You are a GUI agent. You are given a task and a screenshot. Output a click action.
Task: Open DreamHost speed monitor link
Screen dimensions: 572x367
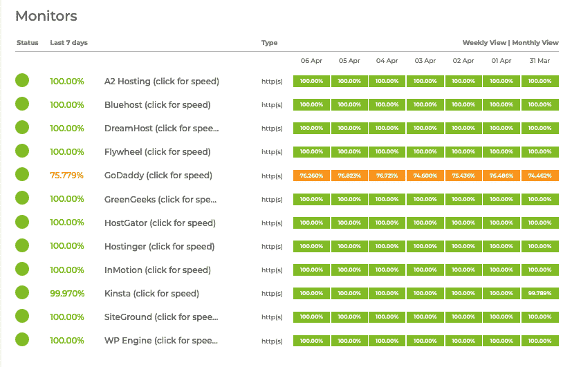[161, 129]
